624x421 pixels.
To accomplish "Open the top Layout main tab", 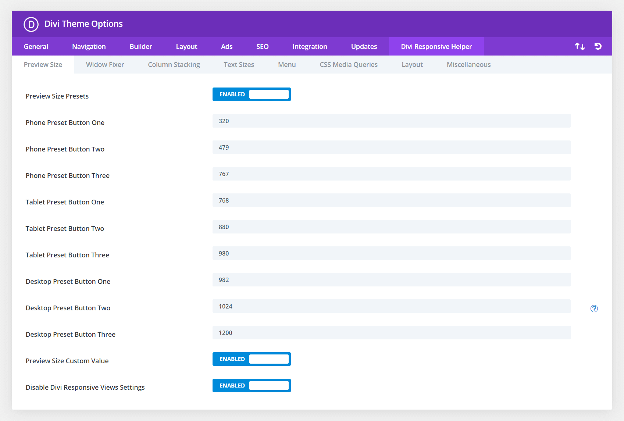I will tap(186, 46).
